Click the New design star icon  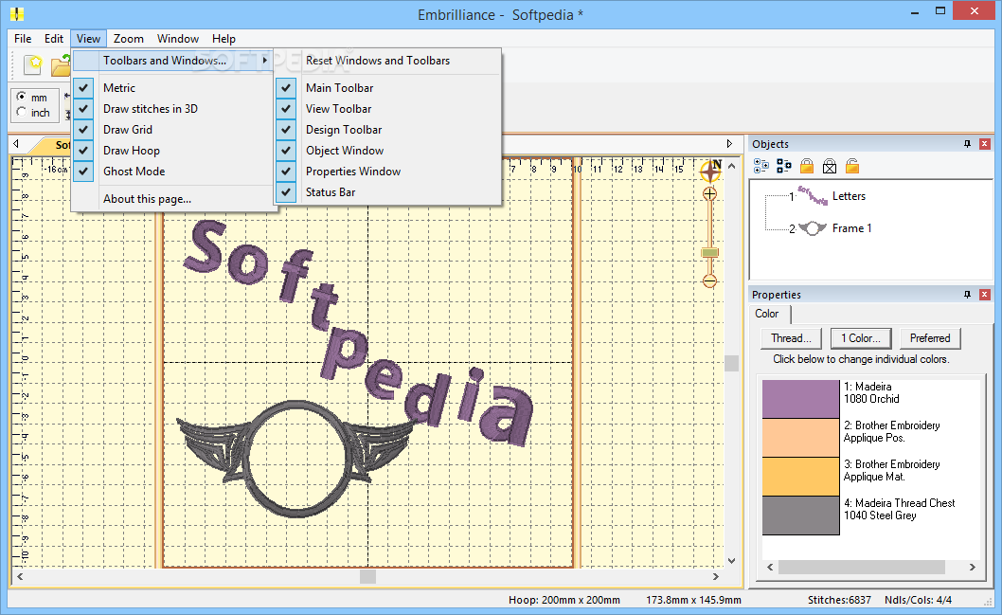point(34,64)
